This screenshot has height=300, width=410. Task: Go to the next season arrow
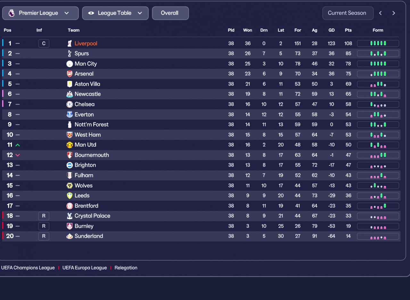click(394, 13)
